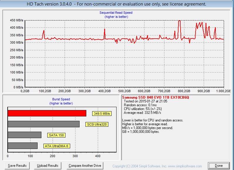Viewport: 234px width, 170px height.
Task: Click the Burst Speed chart title
Action: click(61, 99)
